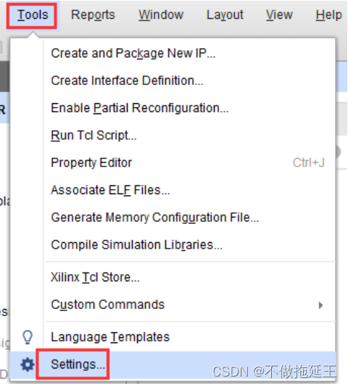The image size is (348, 386).
Task: Open Settings from the Tools menu
Action: click(x=173, y=365)
